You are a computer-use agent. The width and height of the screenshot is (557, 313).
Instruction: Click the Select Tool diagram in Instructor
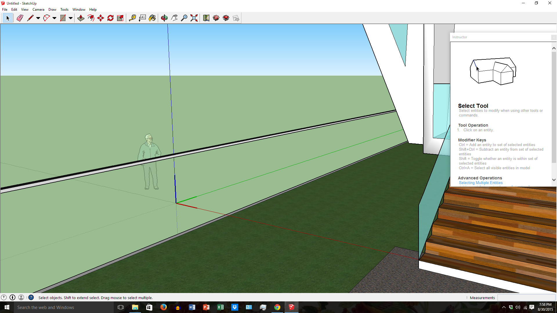click(493, 71)
